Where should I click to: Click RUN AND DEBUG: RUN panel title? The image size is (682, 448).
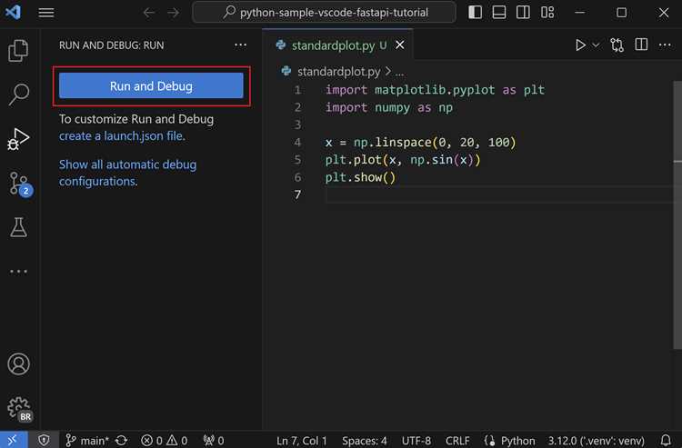tap(111, 45)
